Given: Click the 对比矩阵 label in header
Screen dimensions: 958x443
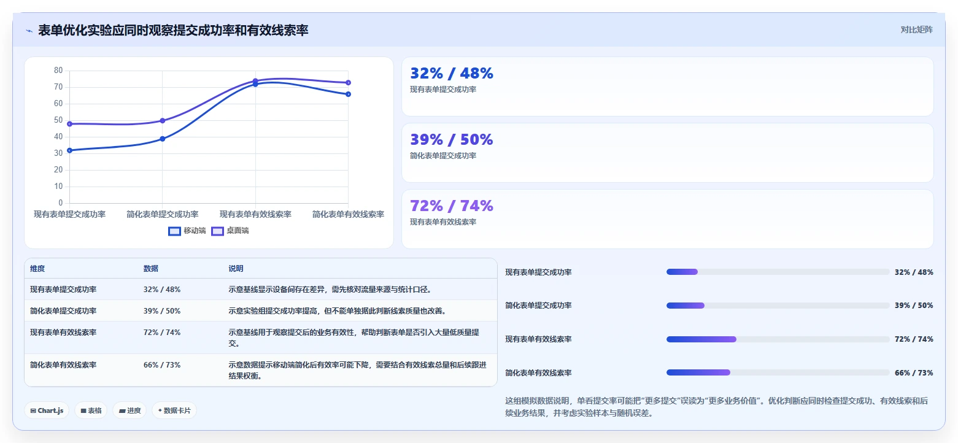Looking at the screenshot, I should [x=916, y=29].
